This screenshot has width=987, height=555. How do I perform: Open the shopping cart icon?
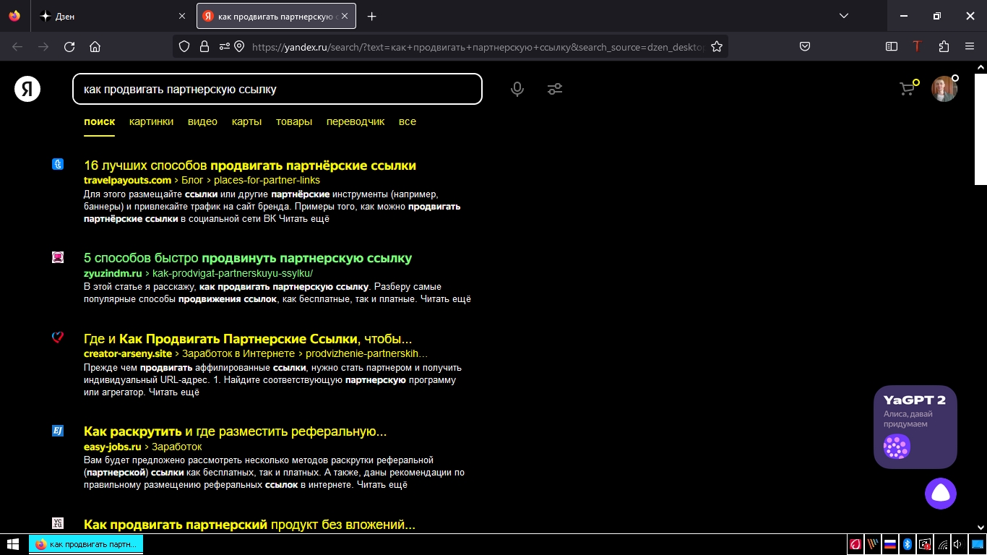point(908,88)
